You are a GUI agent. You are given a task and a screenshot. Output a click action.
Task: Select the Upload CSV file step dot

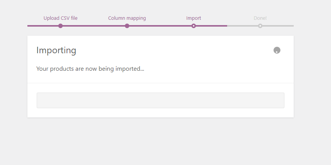(x=60, y=26)
